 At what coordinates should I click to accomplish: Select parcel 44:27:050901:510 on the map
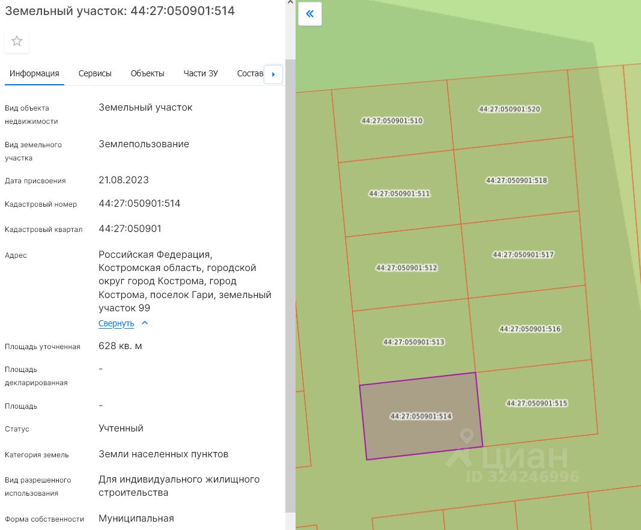click(392, 121)
